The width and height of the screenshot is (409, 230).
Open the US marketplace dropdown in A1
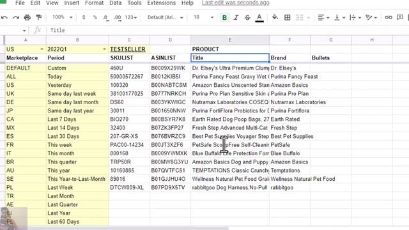42,49
